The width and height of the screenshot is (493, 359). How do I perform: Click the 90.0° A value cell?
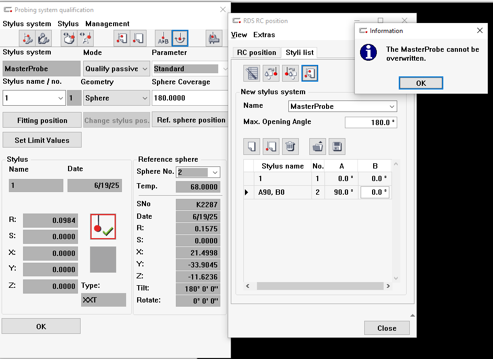click(x=341, y=192)
